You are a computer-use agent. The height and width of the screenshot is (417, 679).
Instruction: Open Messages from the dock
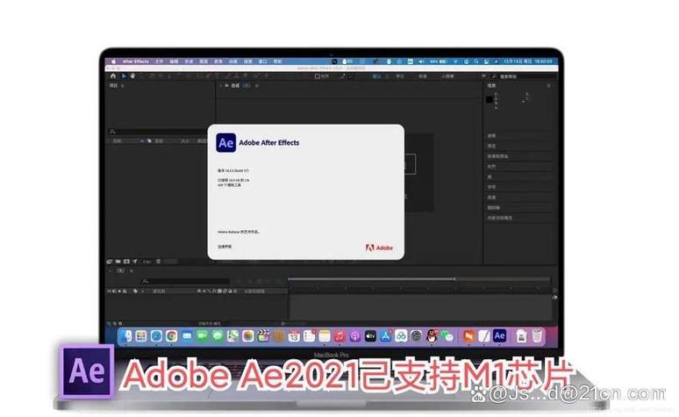218,336
